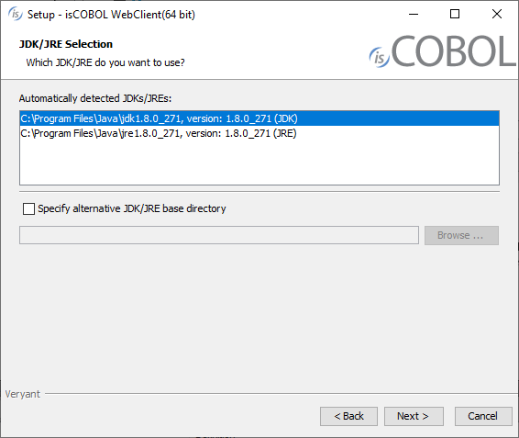Screen dimensions: 519x438
Task: Click the JDK/JRE Selection heading
Action: tap(66, 44)
